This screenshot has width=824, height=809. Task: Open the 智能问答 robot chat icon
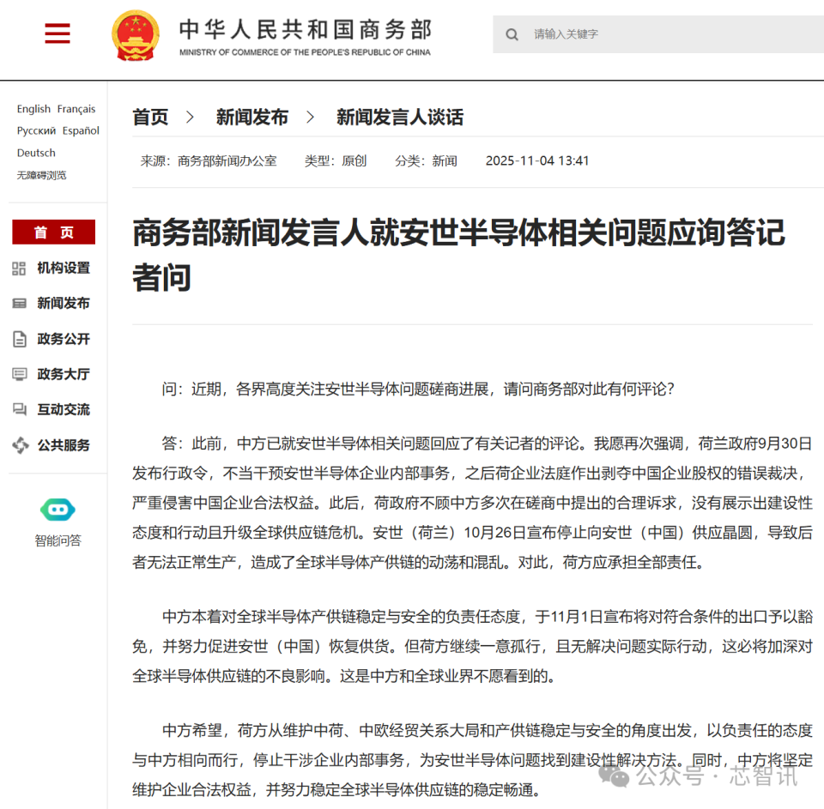tap(58, 510)
